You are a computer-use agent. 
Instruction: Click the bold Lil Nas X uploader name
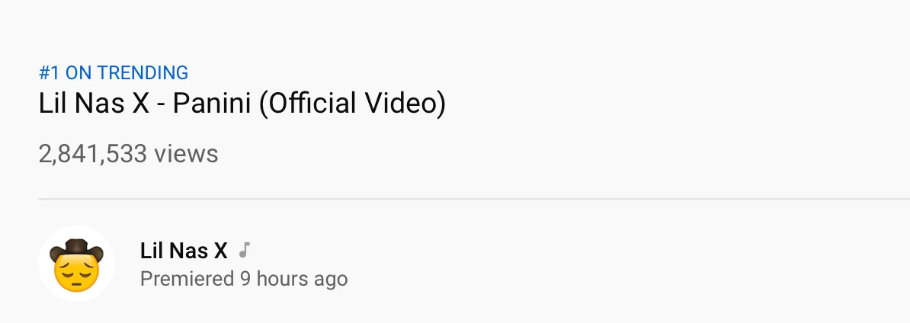[184, 250]
